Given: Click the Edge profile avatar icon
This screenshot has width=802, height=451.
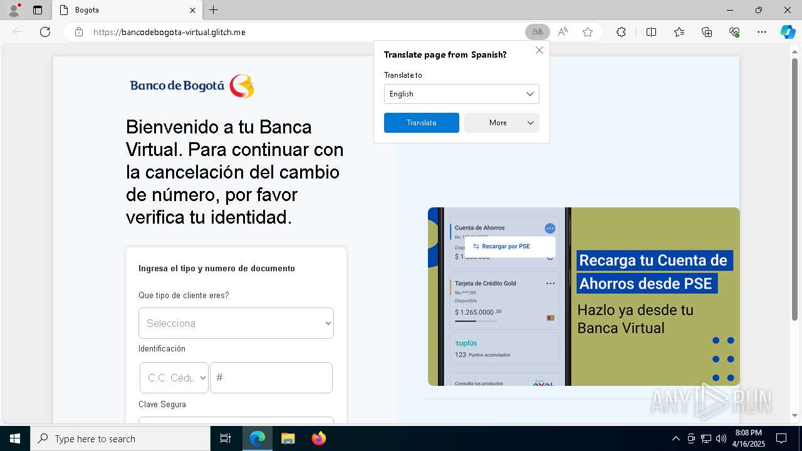Looking at the screenshot, I should point(14,10).
